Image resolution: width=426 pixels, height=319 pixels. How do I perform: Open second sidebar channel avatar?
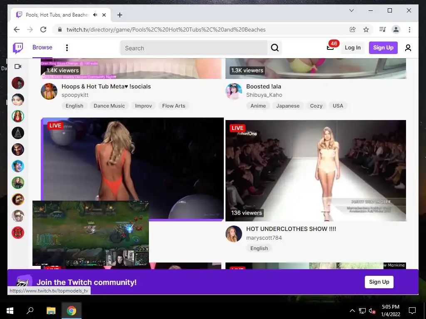point(18,100)
